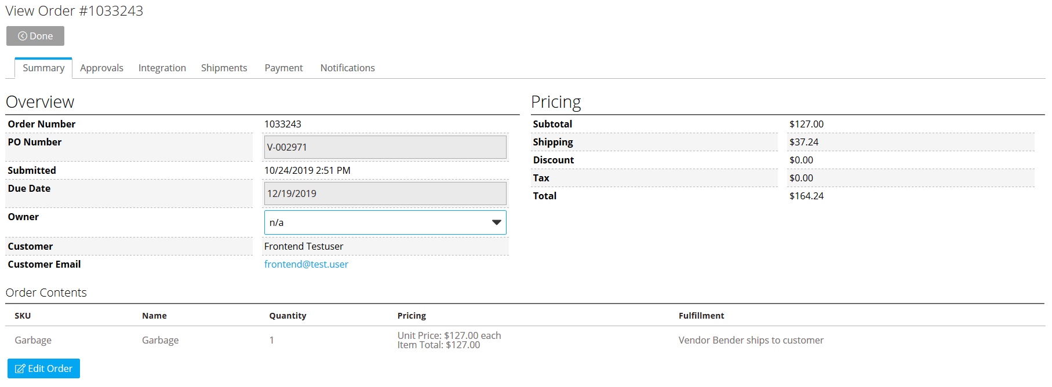Go to the Integration tab
This screenshot has height=387, width=1052.
pos(162,68)
